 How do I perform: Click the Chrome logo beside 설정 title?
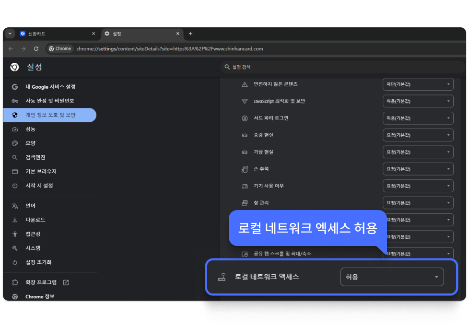point(15,67)
